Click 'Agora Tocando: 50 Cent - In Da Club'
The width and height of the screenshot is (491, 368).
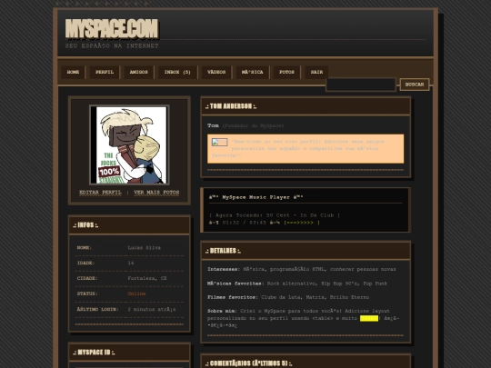pyautogui.click(x=275, y=215)
